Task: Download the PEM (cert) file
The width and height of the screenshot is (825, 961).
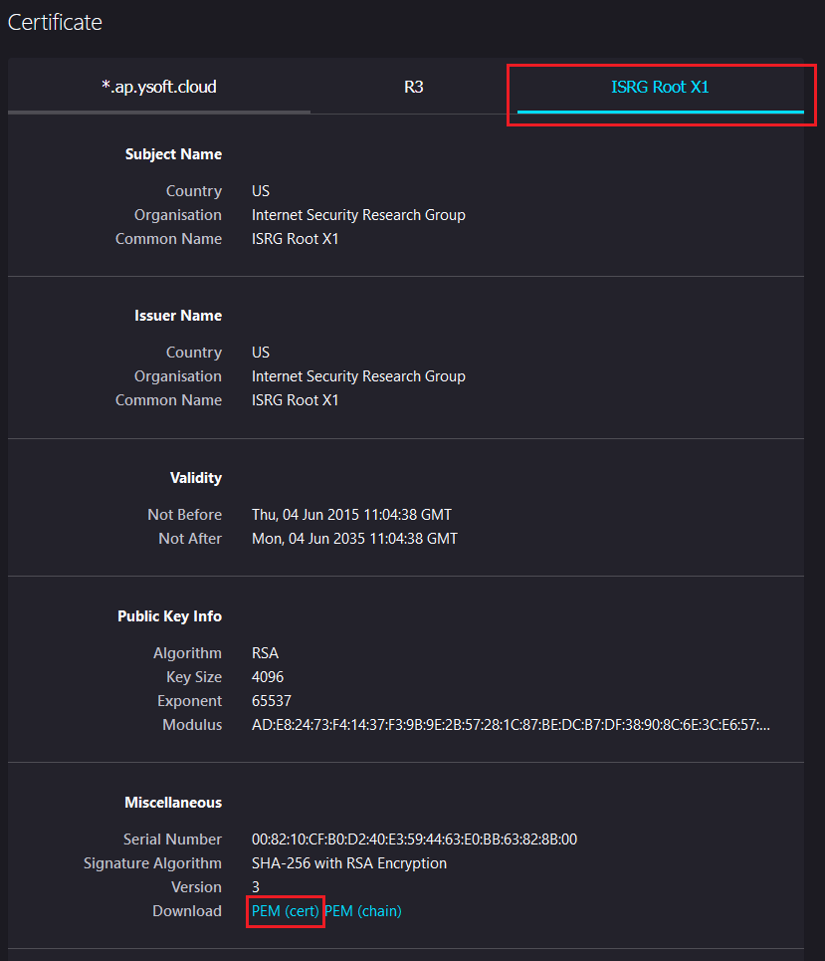Action: [286, 911]
